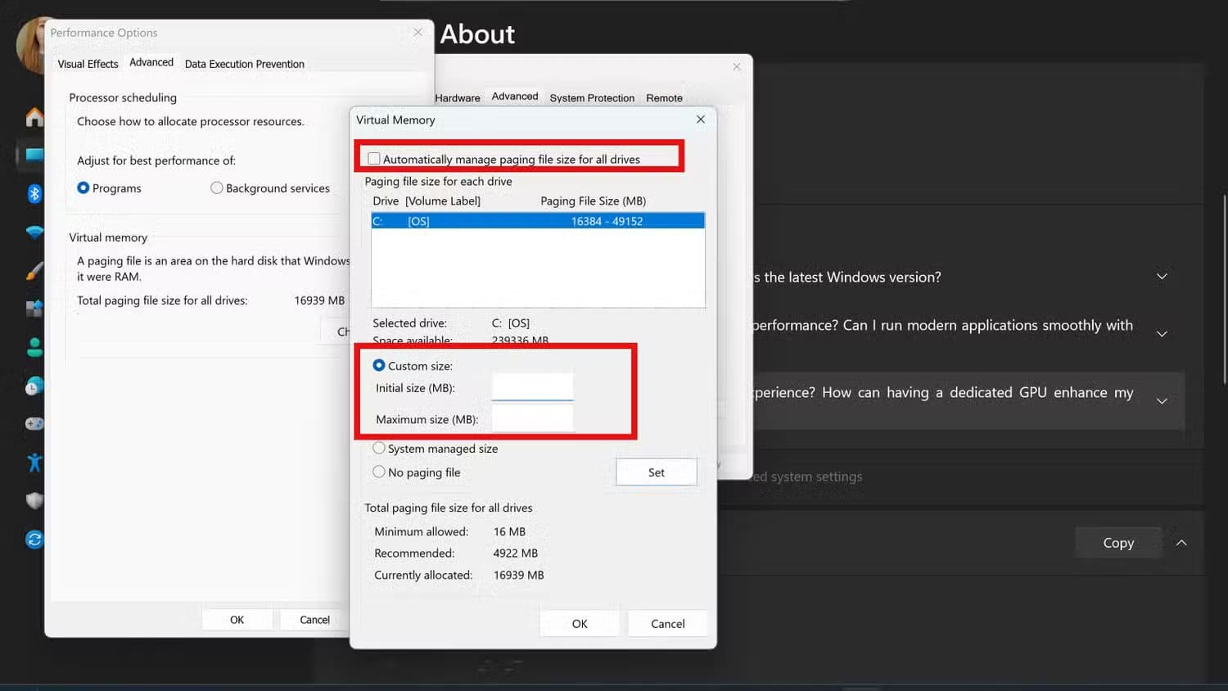Open the Accessibility figure icon
Viewport: 1228px width, 691px height.
[34, 463]
